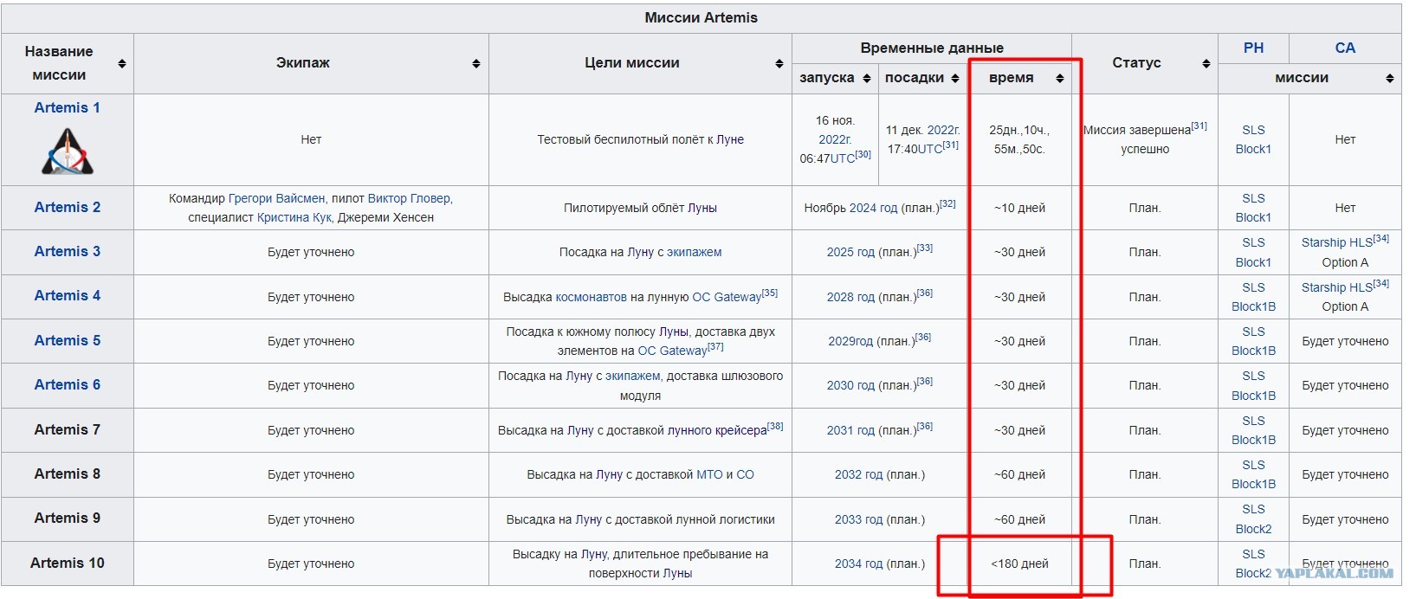Select 'Временные данные' header text
Viewport: 1416px width, 599px height.
pyautogui.click(x=932, y=48)
